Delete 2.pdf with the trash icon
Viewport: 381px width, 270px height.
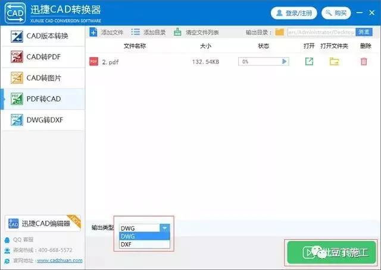pos(364,62)
